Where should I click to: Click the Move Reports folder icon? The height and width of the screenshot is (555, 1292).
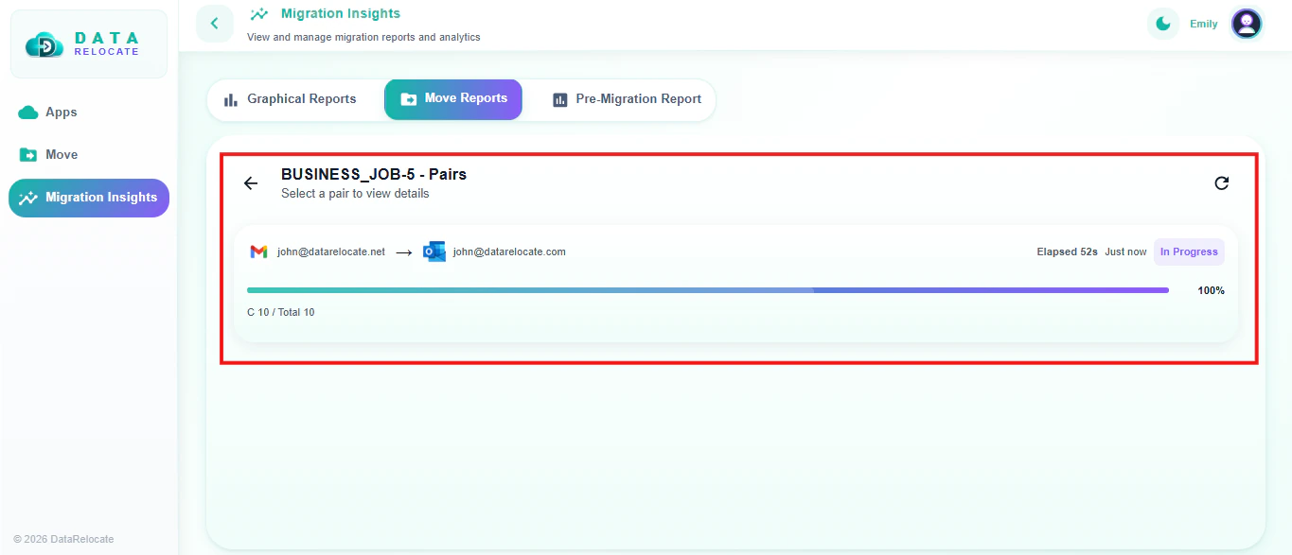tap(409, 99)
